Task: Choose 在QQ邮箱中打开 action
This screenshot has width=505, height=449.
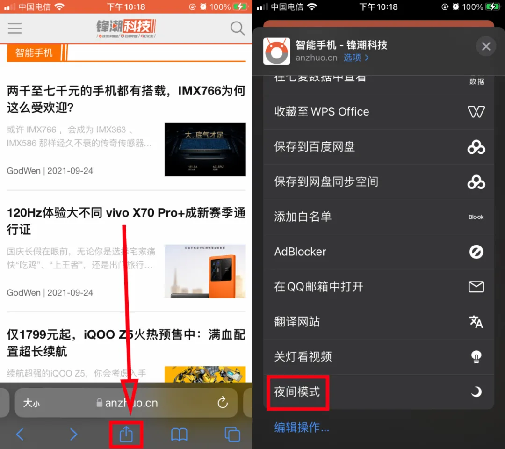Action: click(x=378, y=287)
